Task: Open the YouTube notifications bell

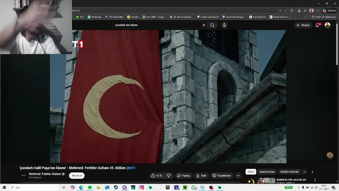Action: tap(318, 25)
